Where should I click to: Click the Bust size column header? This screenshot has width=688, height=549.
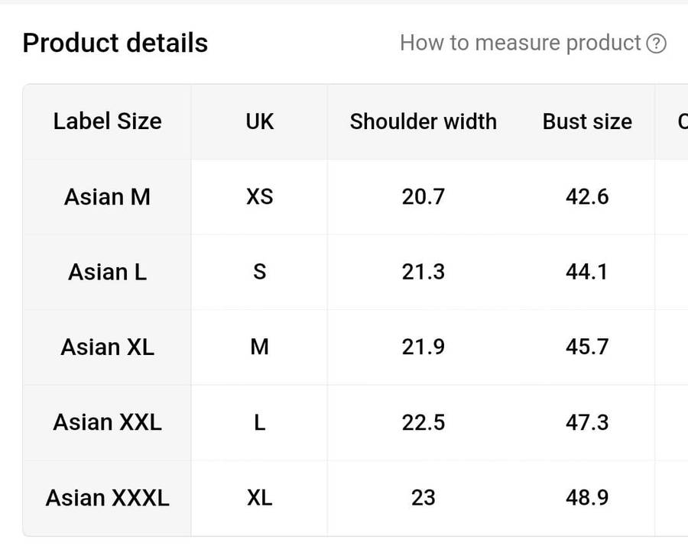587,121
